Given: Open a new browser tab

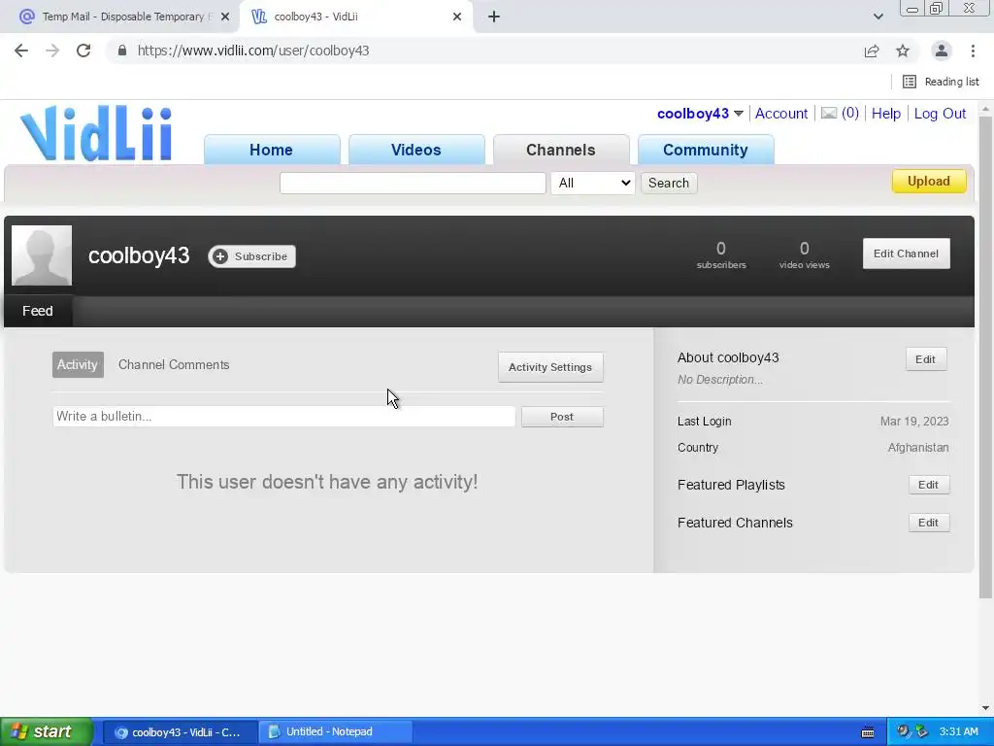Looking at the screenshot, I should (x=494, y=17).
